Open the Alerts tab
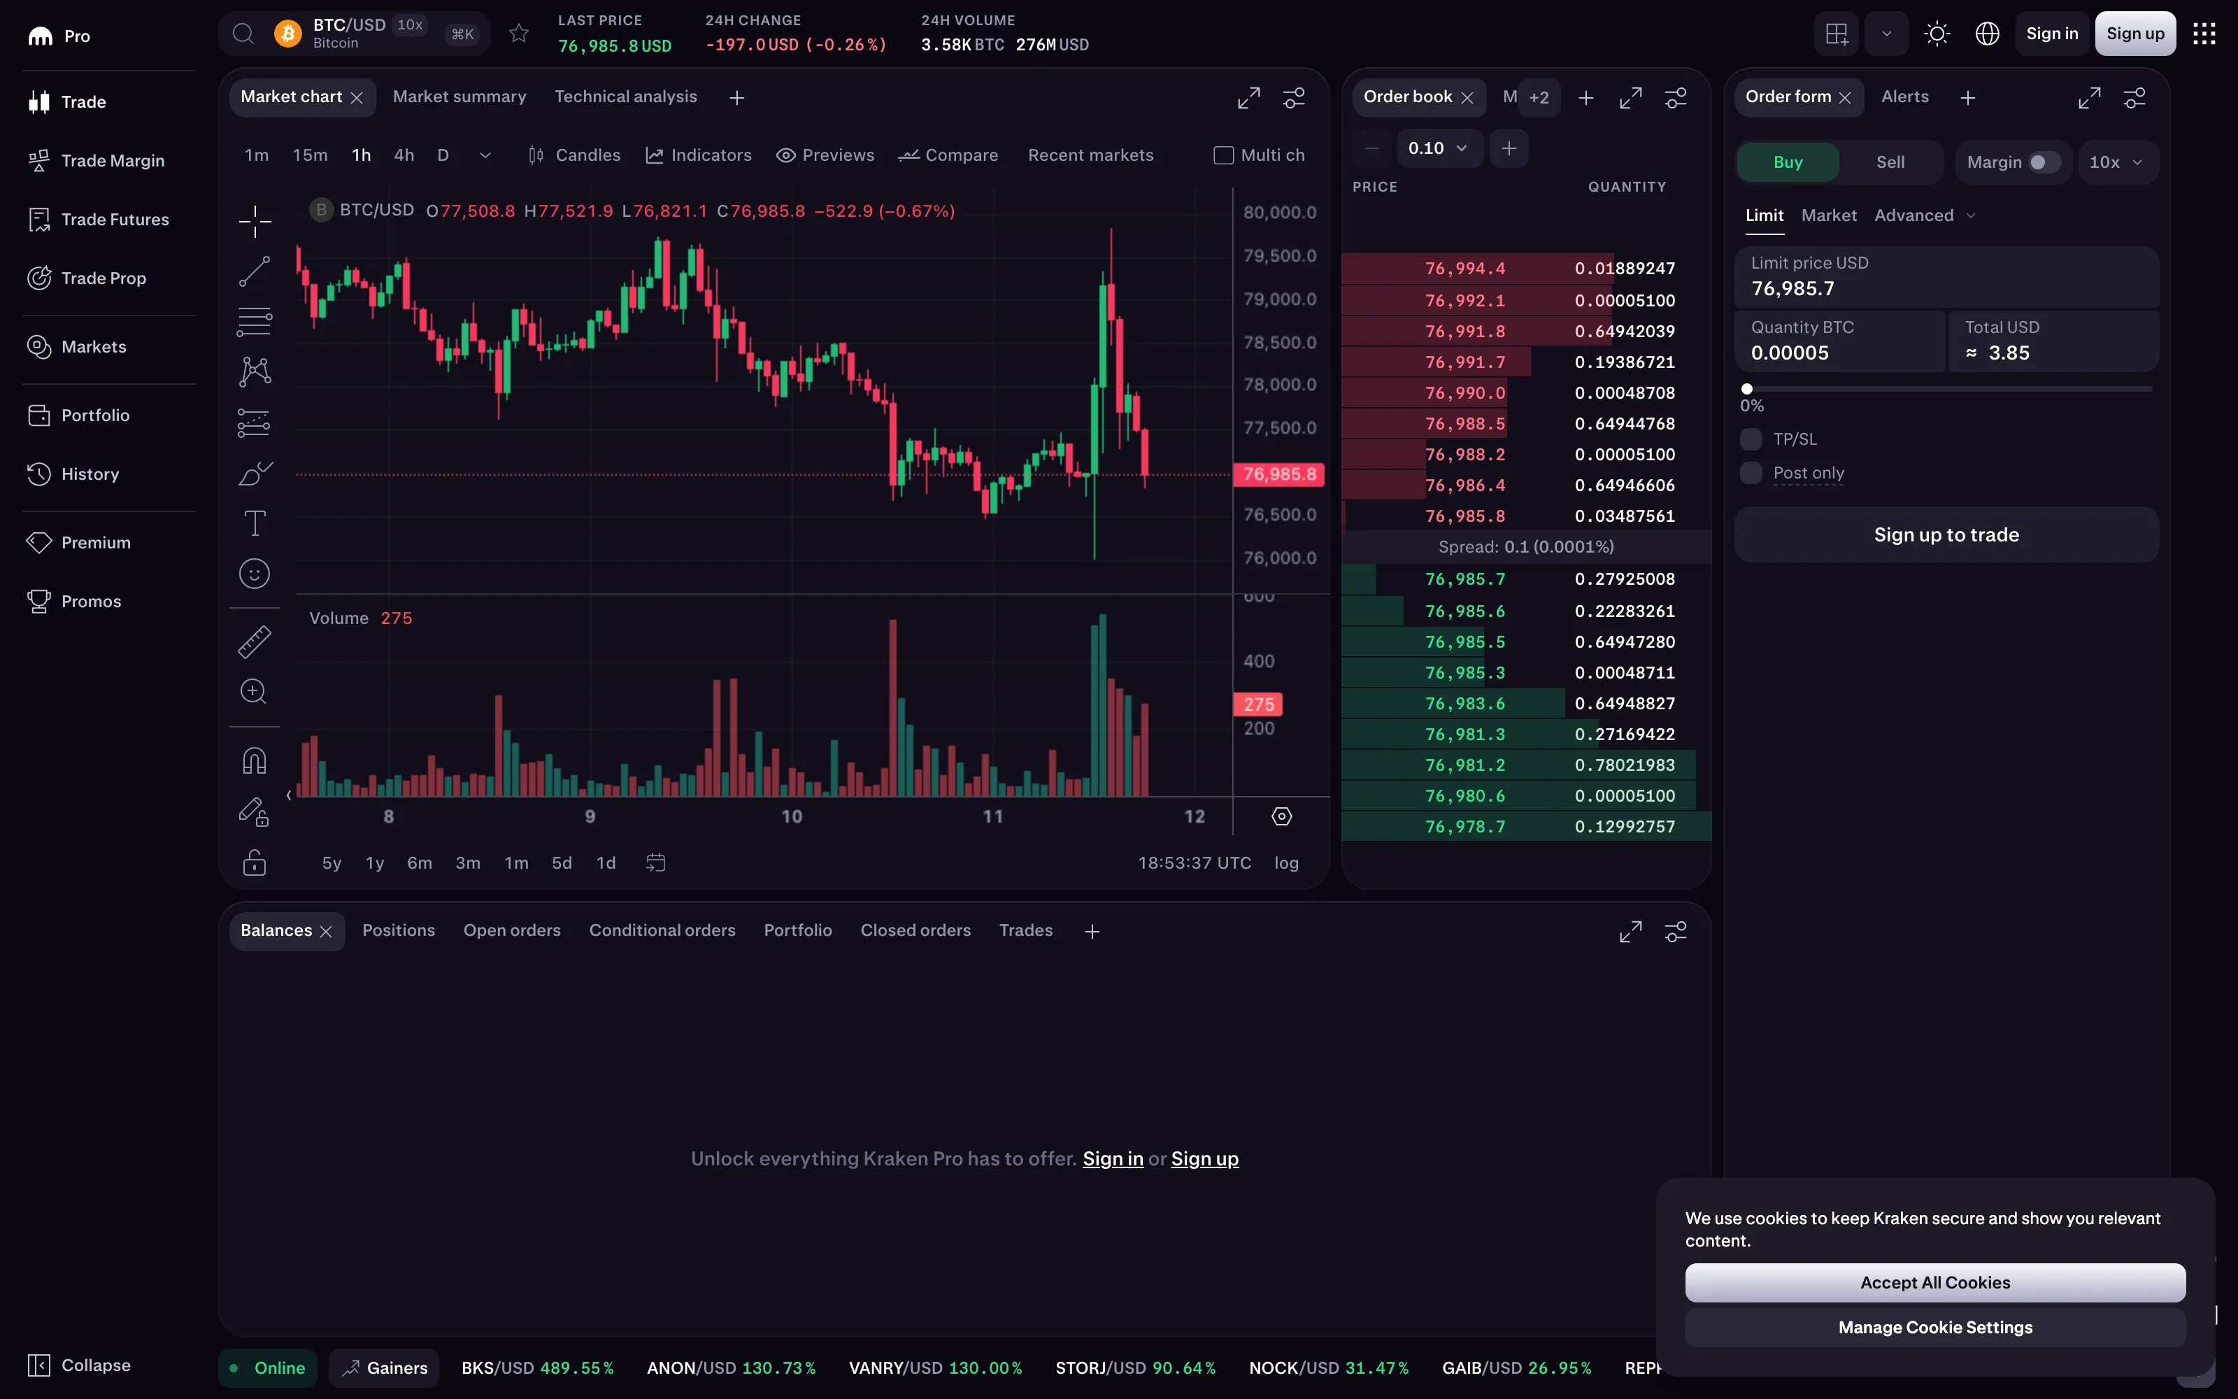Image resolution: width=2238 pixels, height=1399 pixels. (1905, 97)
